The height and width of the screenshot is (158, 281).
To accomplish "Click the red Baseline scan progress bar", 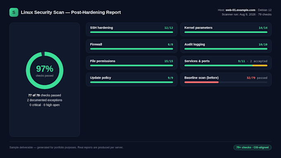I will [x=201, y=83].
